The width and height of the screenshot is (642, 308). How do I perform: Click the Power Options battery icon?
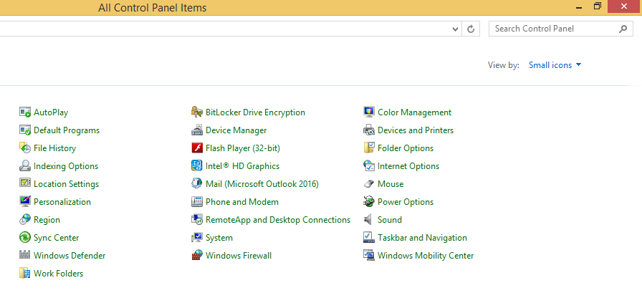(369, 202)
